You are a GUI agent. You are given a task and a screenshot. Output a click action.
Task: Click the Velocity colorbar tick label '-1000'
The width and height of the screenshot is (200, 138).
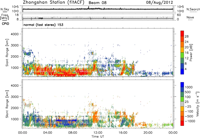[x=190, y=121]
